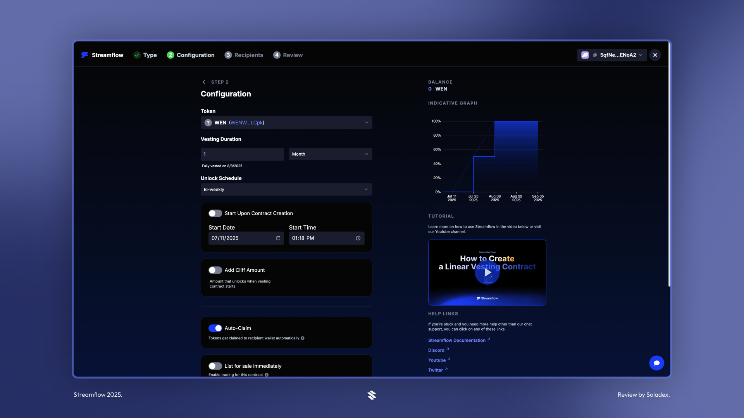Select the Configuration step tab
This screenshot has height=418, width=744.
pos(191,55)
